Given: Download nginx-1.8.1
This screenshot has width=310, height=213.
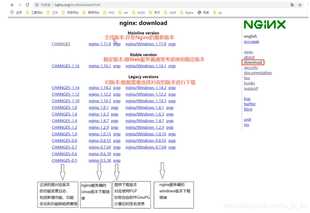Looking at the screenshot, I should [99, 108].
